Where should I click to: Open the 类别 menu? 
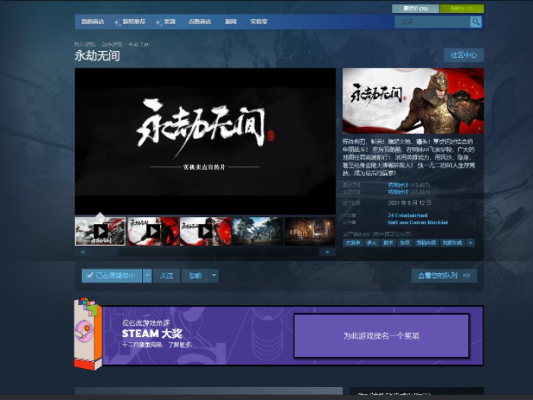point(169,22)
